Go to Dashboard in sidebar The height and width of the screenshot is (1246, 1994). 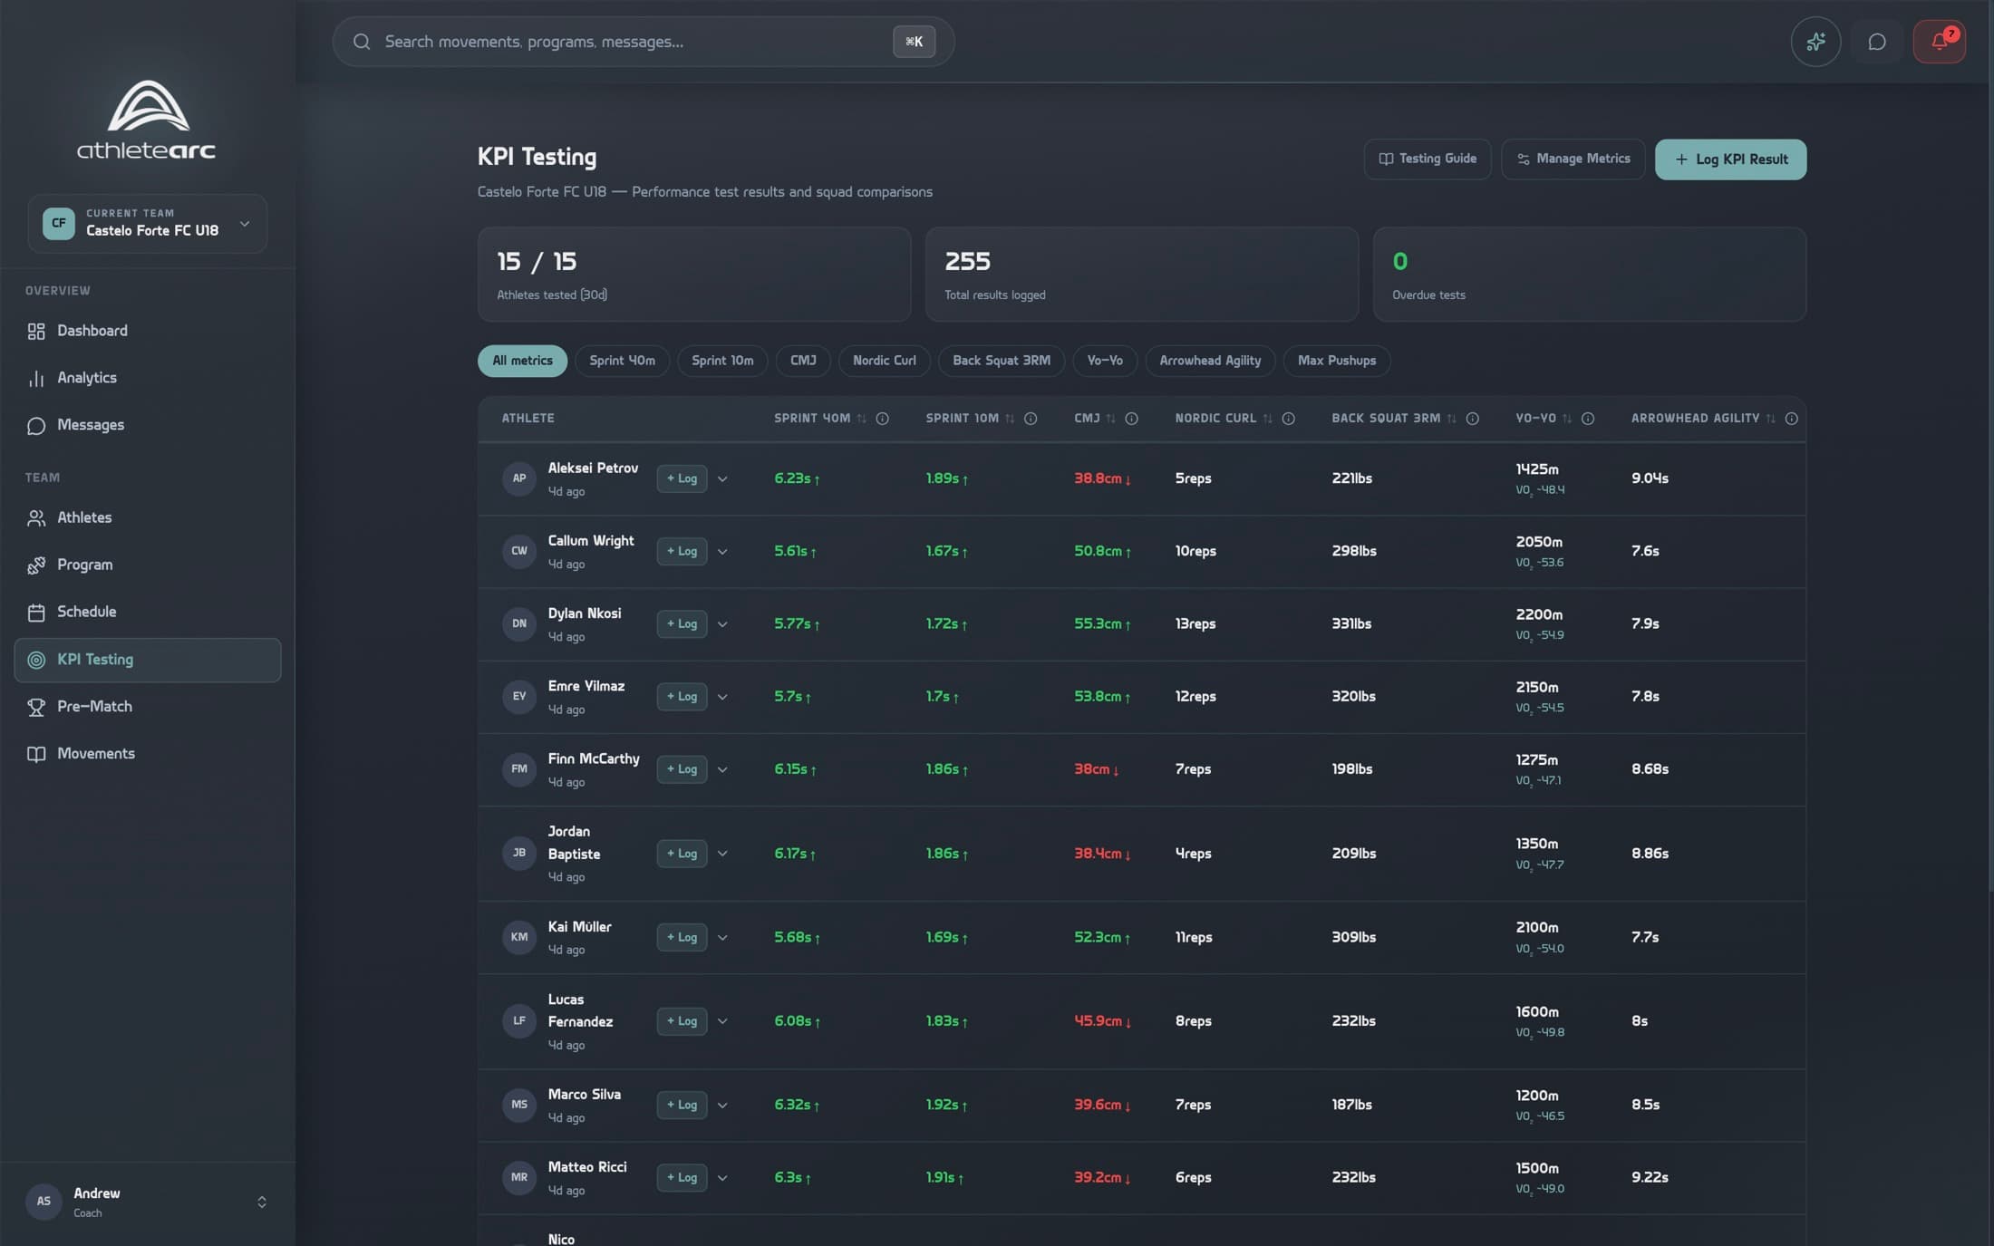pos(148,331)
